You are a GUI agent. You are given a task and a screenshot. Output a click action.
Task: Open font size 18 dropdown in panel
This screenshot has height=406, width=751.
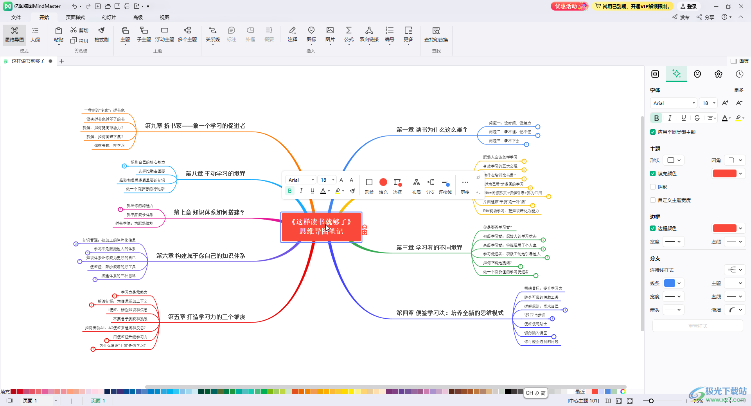pos(708,103)
